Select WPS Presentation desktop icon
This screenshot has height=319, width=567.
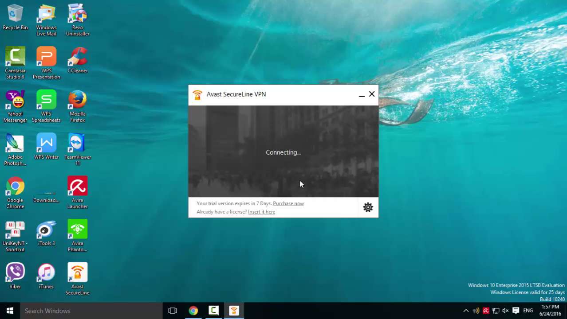click(46, 63)
